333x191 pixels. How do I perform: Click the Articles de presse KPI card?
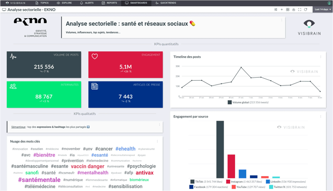[126, 95]
